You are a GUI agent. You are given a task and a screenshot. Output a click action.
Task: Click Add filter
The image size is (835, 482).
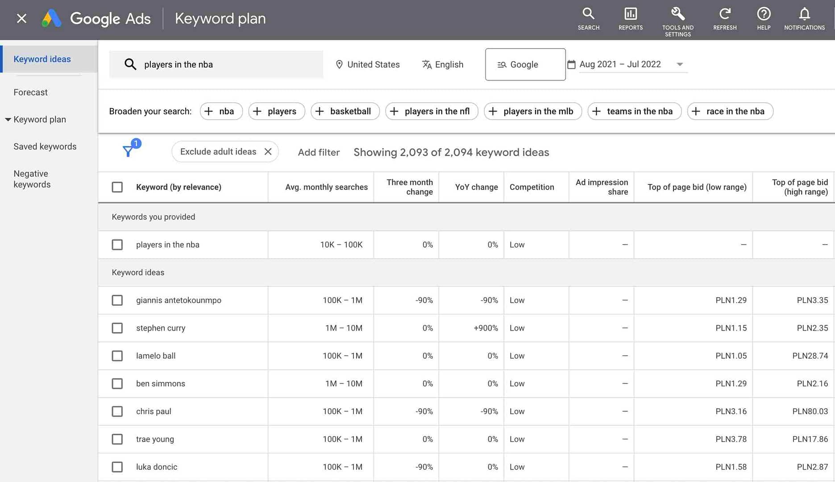click(x=319, y=152)
